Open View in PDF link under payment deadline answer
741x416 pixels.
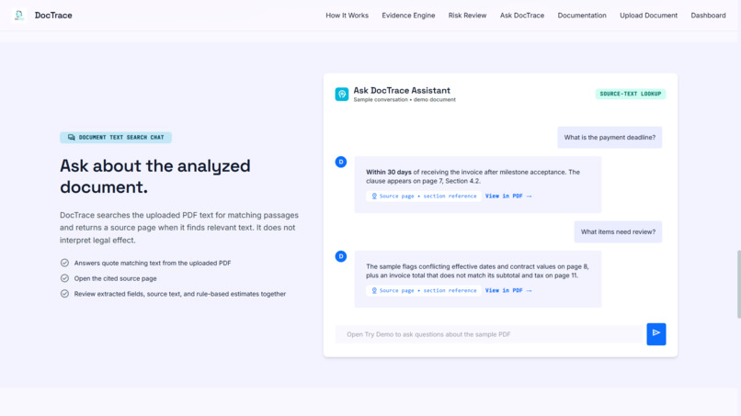508,196
